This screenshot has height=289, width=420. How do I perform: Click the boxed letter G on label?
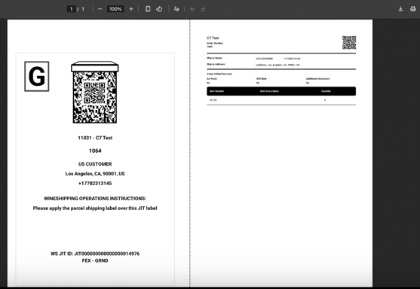(x=37, y=77)
